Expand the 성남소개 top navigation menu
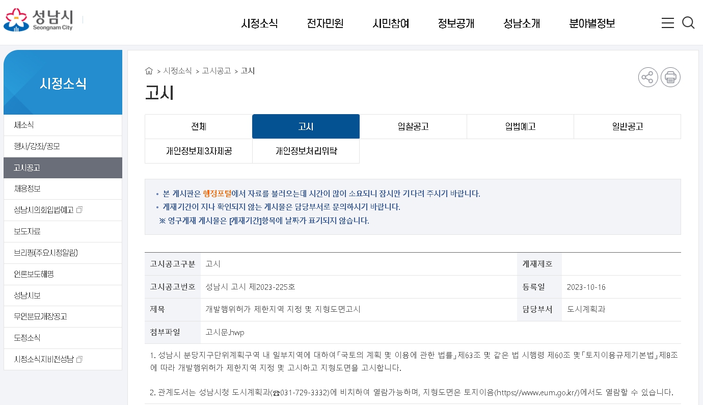Screen dimensions: 703x405 [x=522, y=23]
